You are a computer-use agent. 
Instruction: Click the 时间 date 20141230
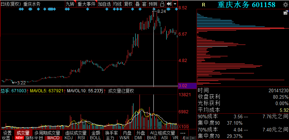279,90
